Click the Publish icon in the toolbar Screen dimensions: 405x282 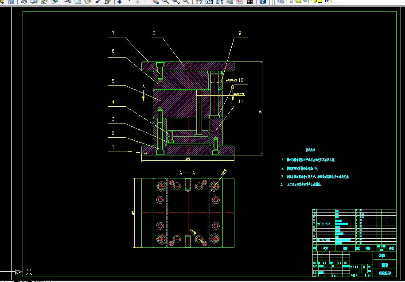click(x=44, y=1)
